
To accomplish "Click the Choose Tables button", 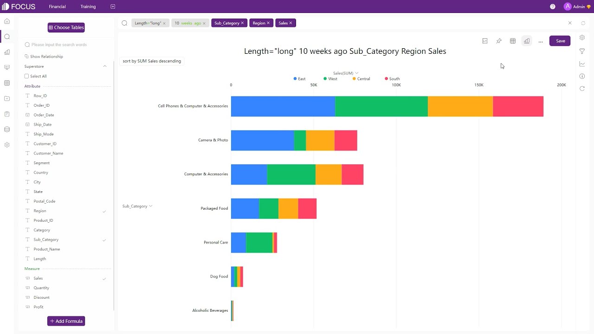I will pyautogui.click(x=66, y=27).
